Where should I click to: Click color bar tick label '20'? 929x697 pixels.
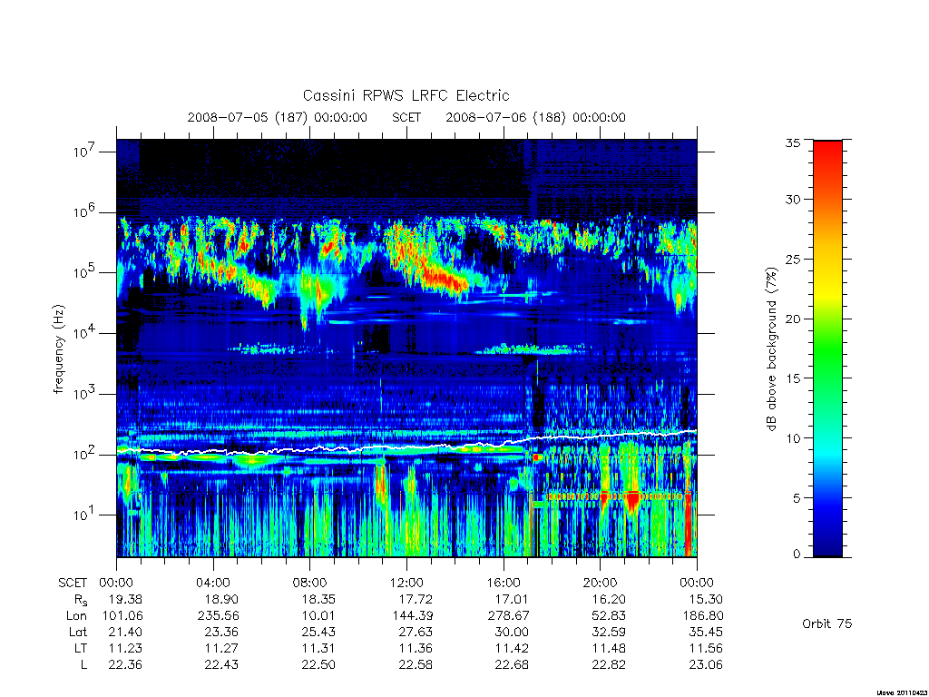pyautogui.click(x=793, y=319)
